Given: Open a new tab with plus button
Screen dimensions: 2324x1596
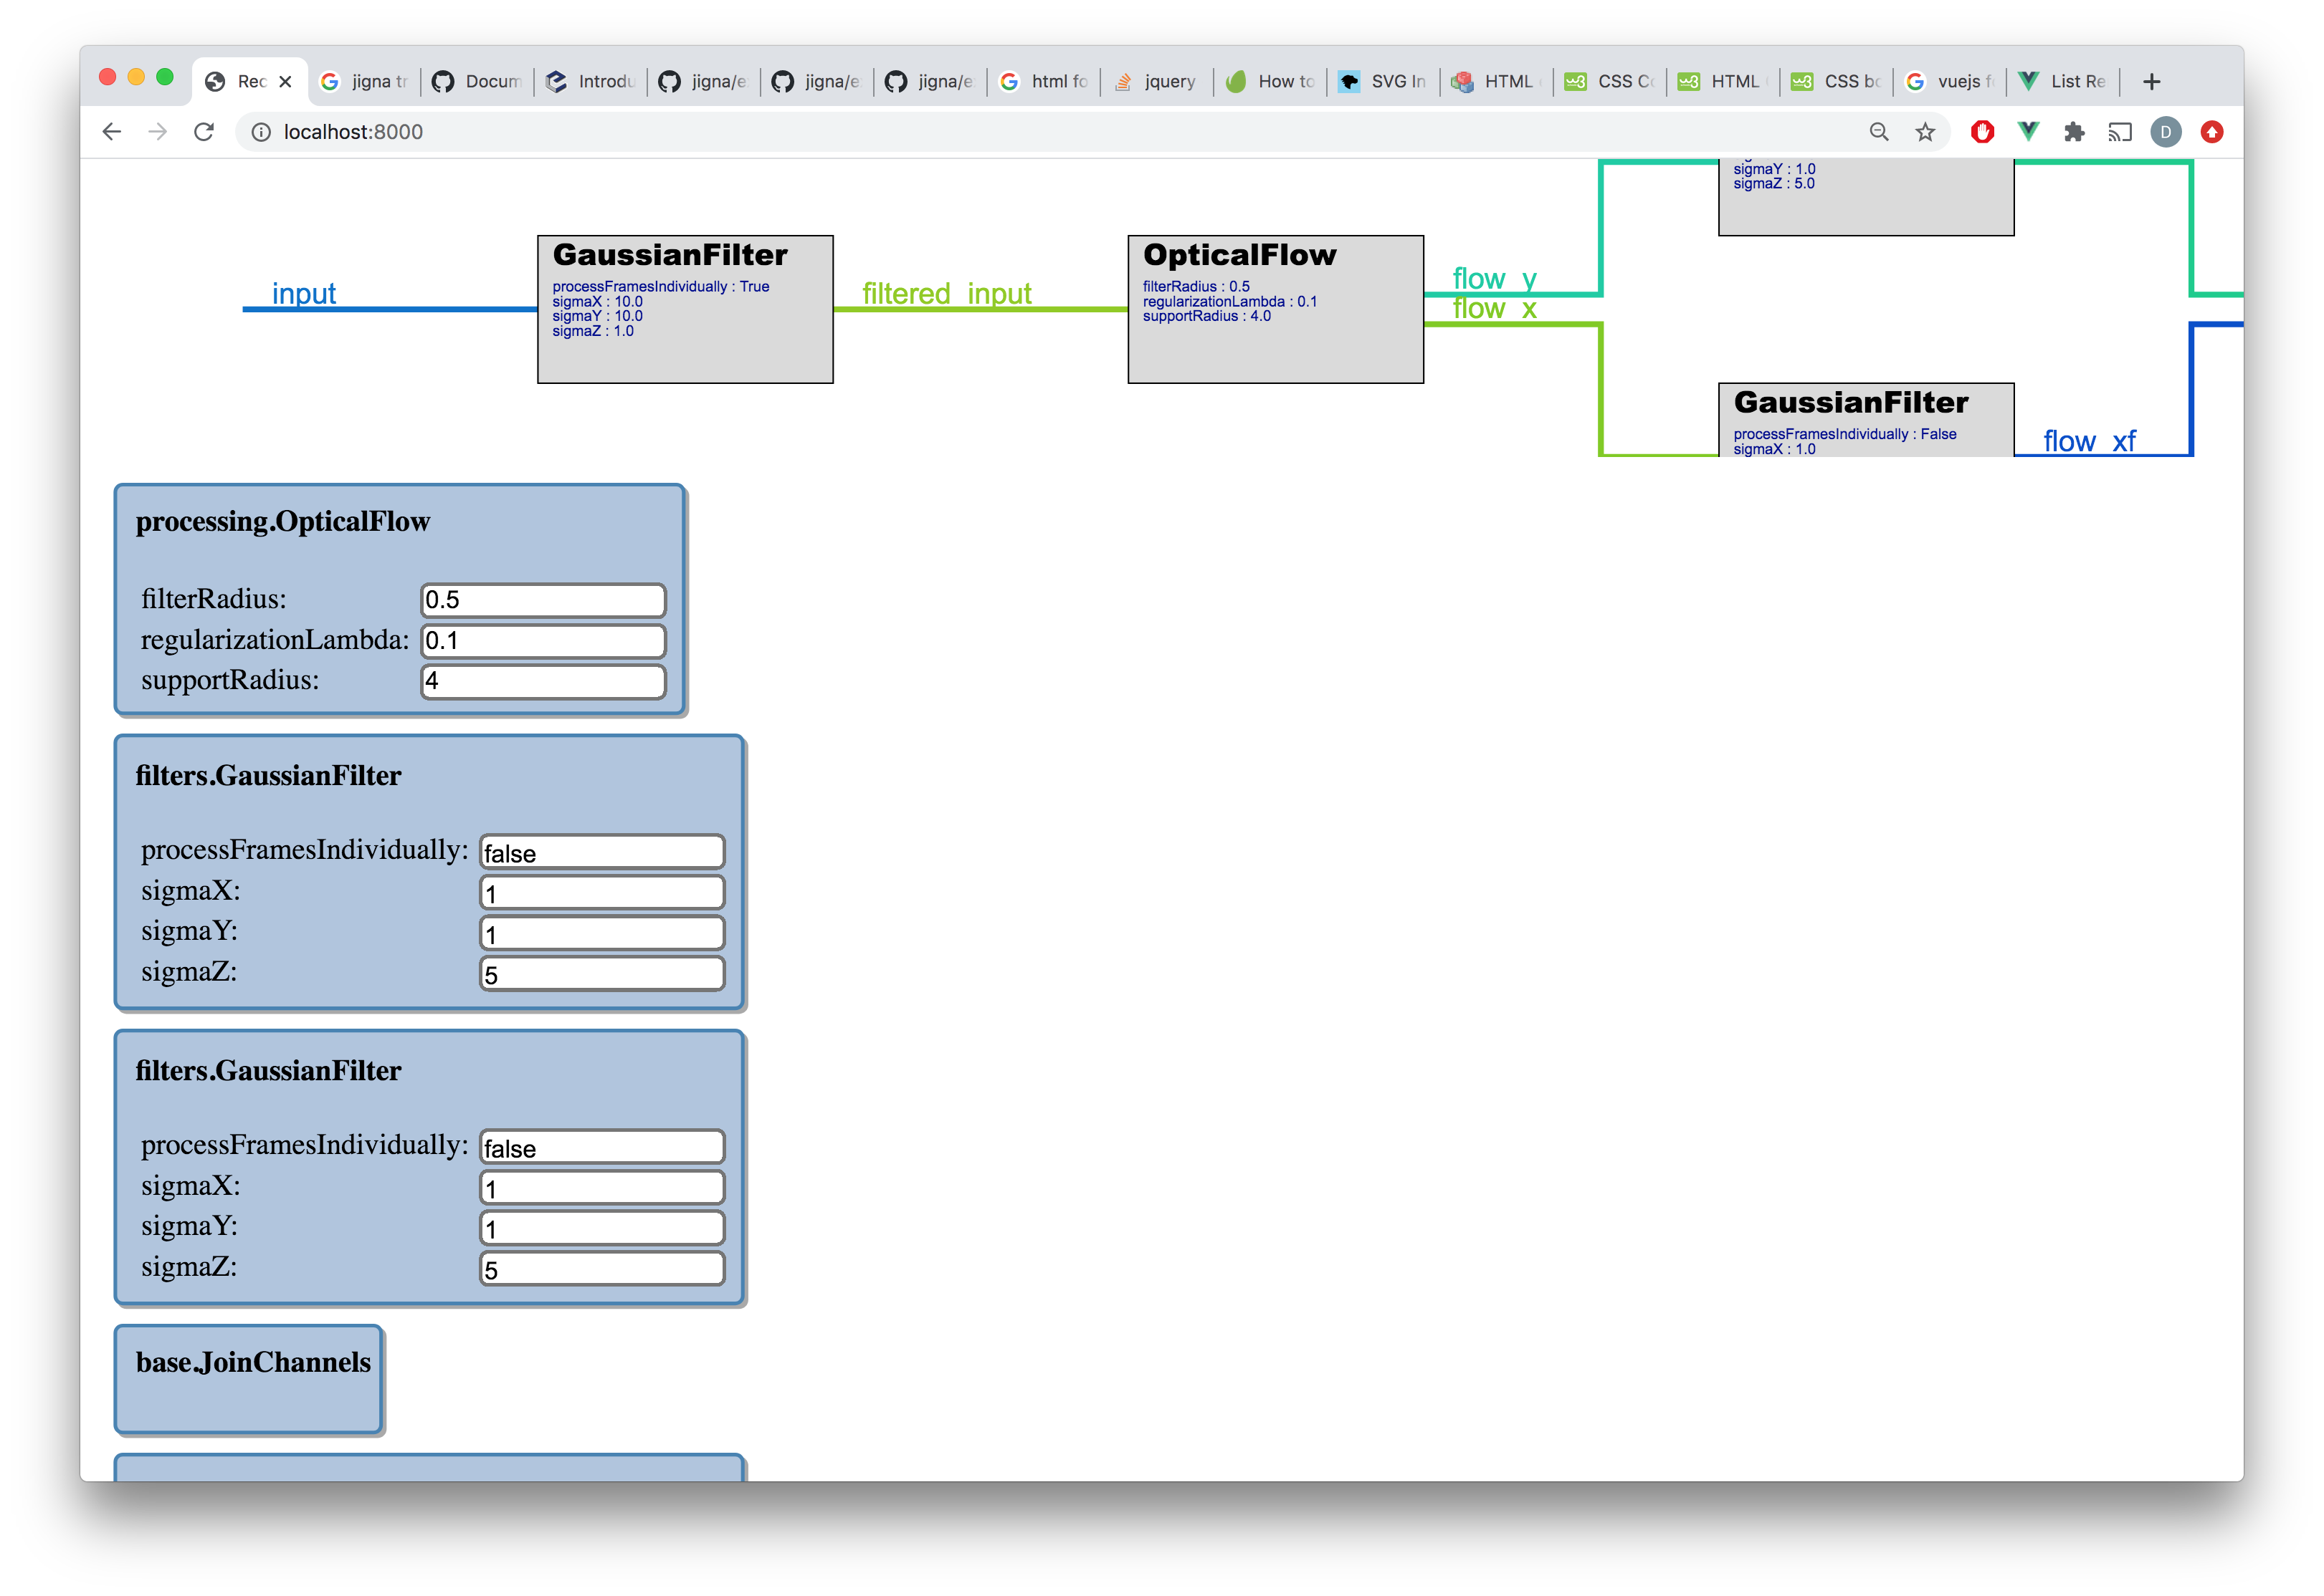Looking at the screenshot, I should click(2152, 82).
